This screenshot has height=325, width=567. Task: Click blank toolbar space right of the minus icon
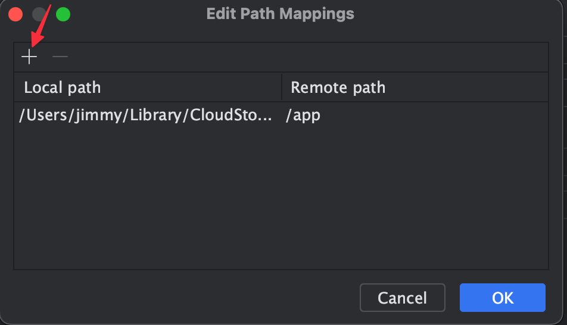[x=298, y=57]
